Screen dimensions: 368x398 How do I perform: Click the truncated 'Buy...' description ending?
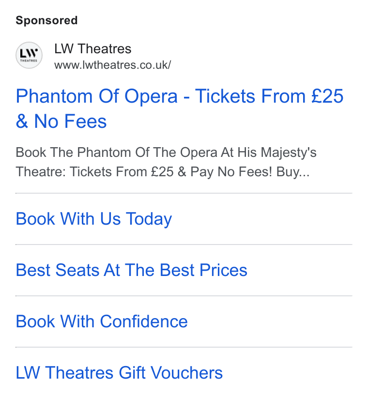292,172
